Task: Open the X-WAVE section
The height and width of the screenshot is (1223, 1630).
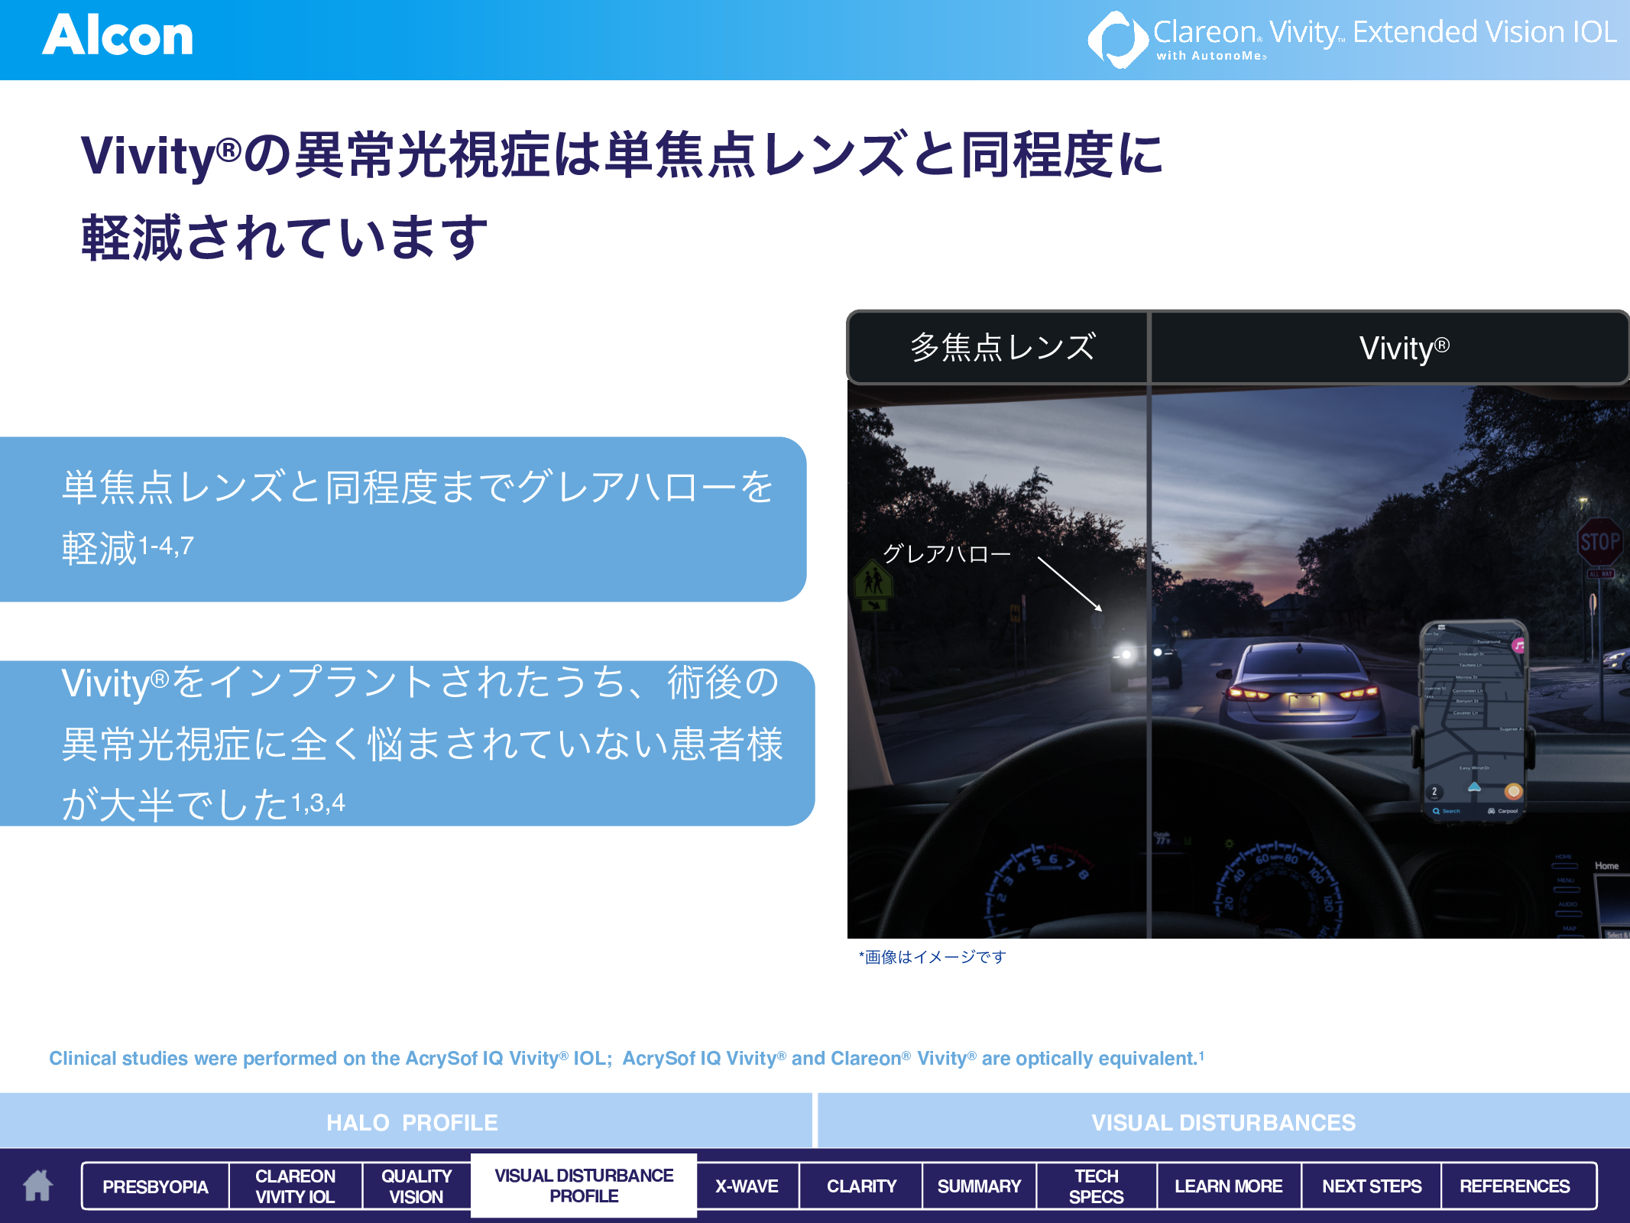Action: pyautogui.click(x=746, y=1186)
